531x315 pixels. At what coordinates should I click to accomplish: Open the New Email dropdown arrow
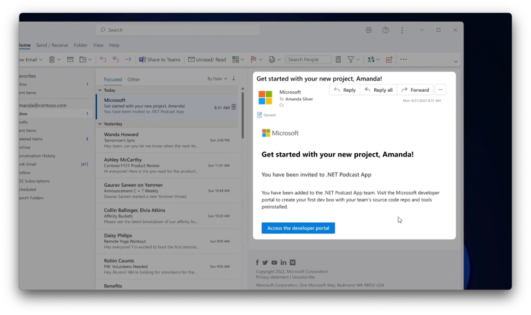pos(40,59)
